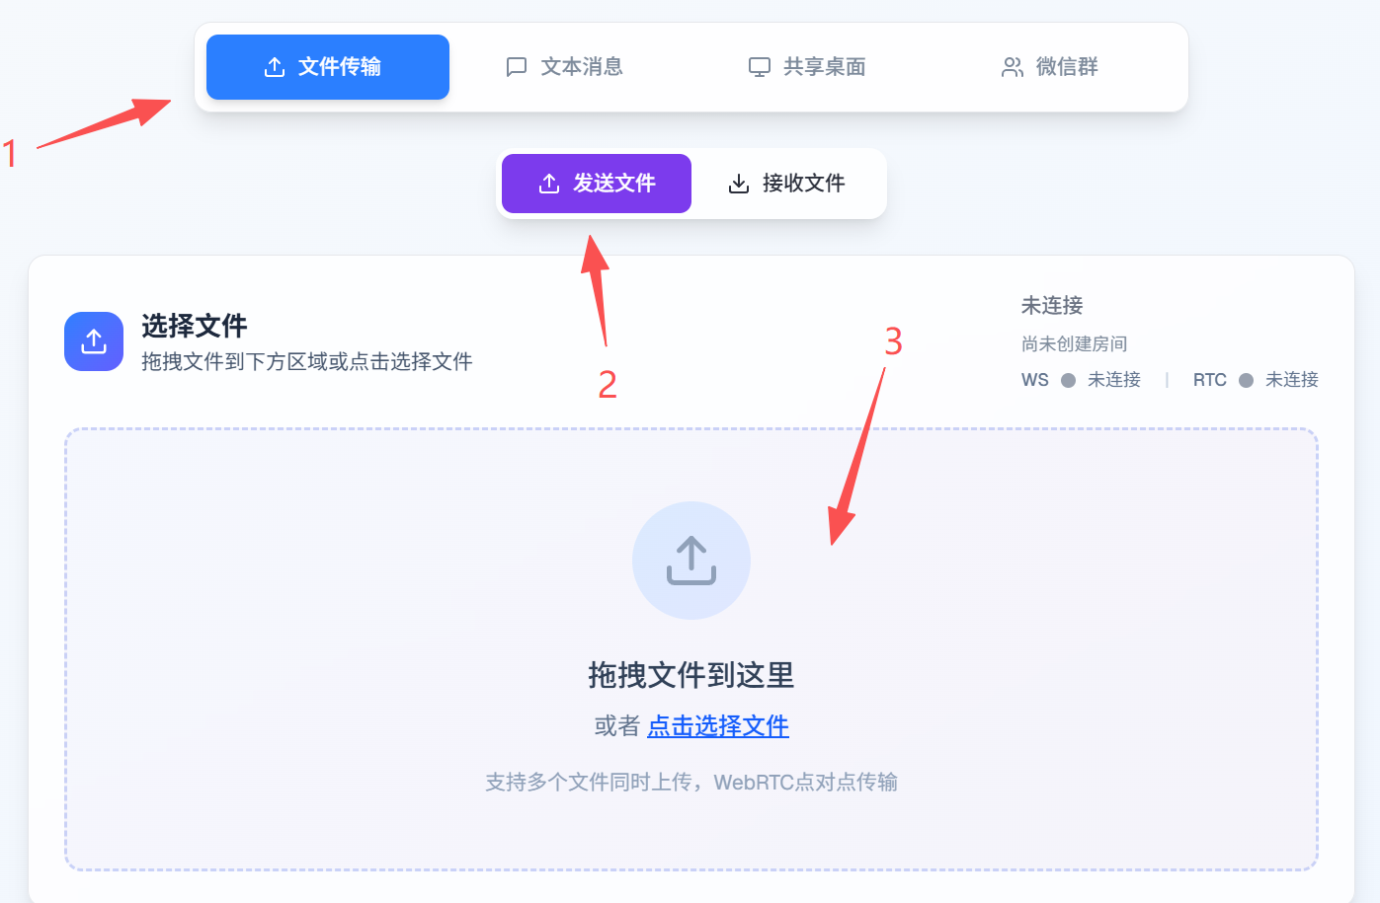Click the 尚未创建房间 room status text
Screen dimensions: 1380x903
(1074, 343)
